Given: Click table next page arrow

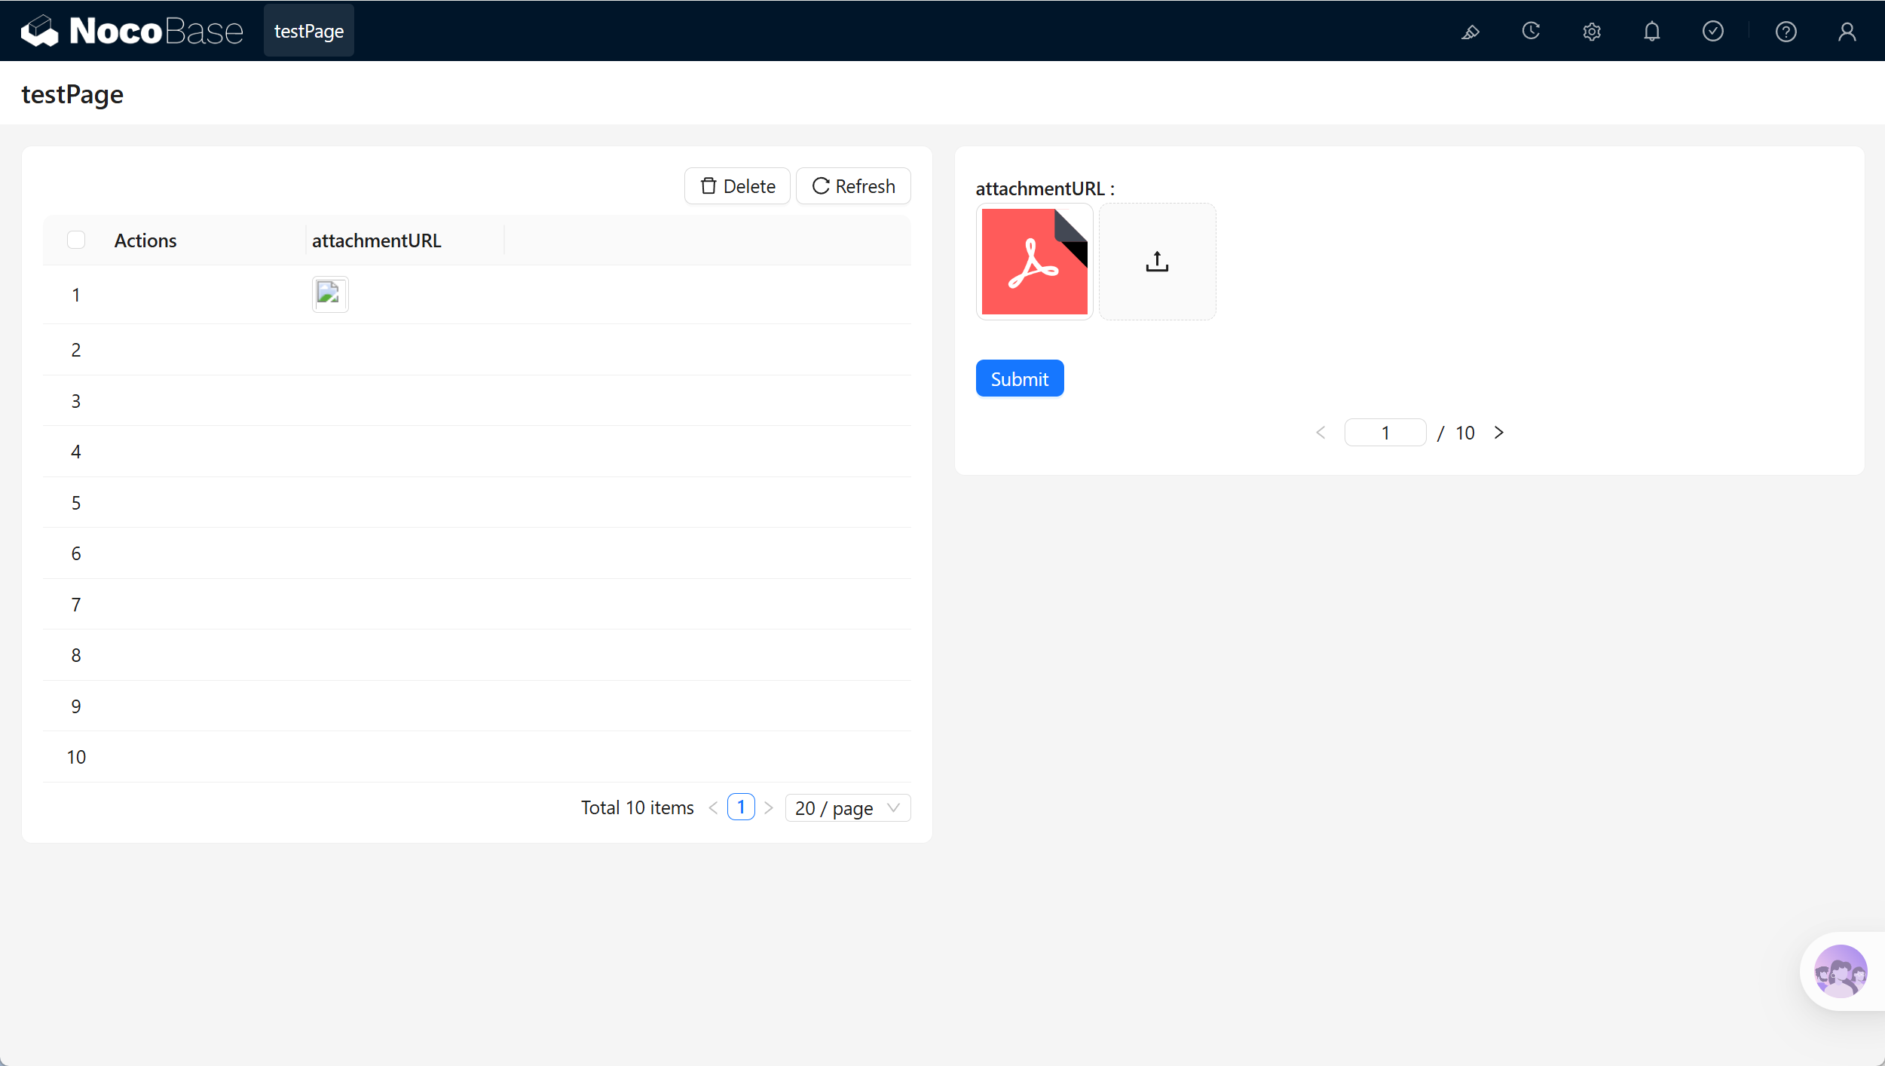Looking at the screenshot, I should pos(769,808).
